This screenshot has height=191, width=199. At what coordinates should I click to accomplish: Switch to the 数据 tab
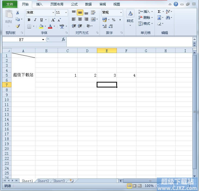coord(88,4)
